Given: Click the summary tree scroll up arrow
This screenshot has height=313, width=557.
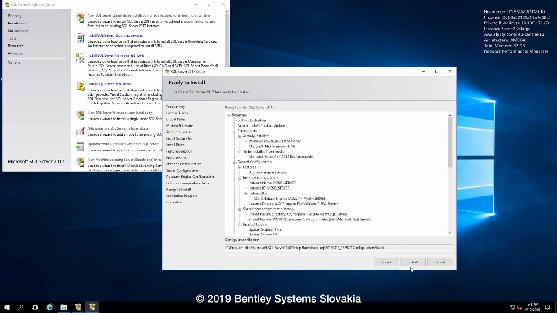Looking at the screenshot, I should pos(450,115).
